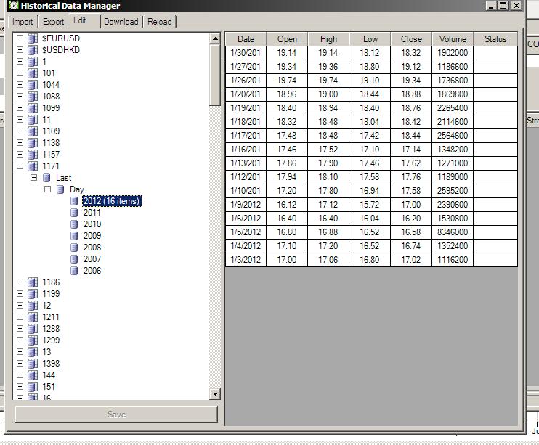Expand the $USDHKD tree node
Screen dimensions: 539x445
pos(20,50)
